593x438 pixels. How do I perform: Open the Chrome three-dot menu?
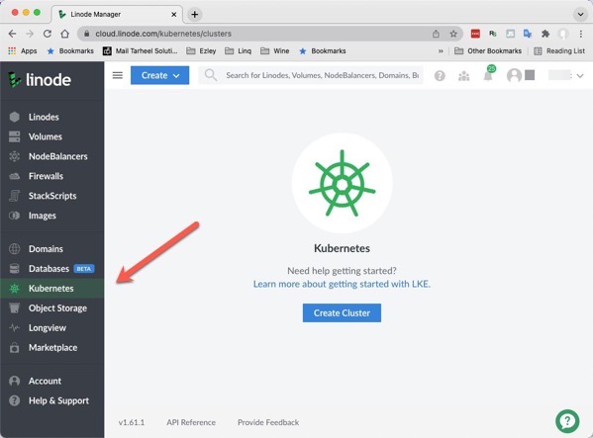(x=581, y=34)
